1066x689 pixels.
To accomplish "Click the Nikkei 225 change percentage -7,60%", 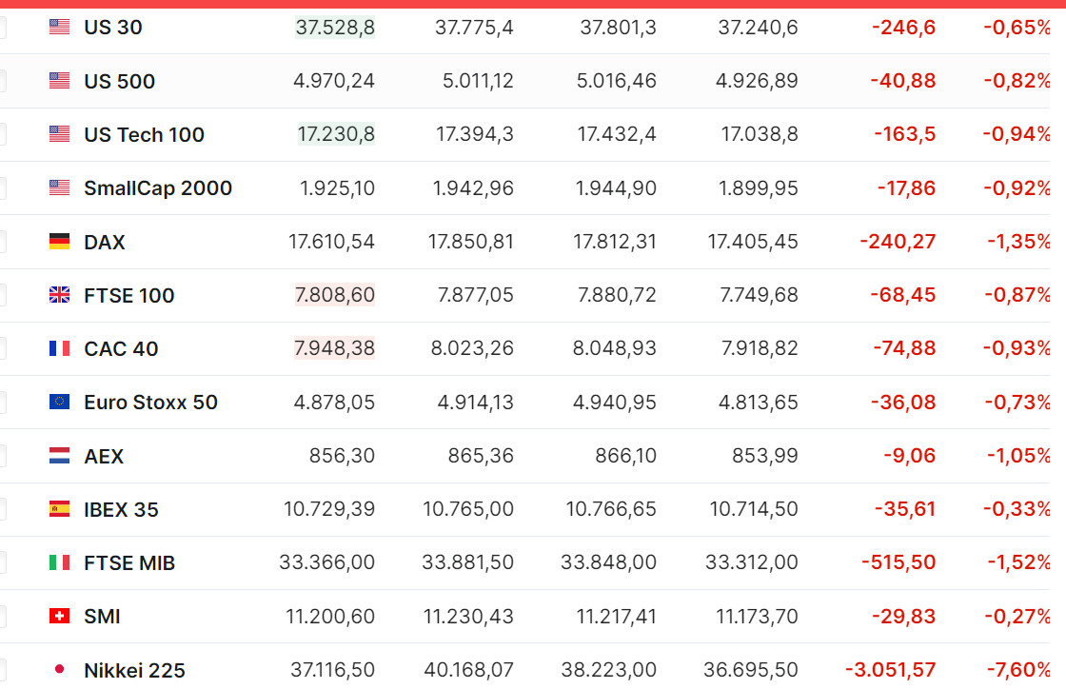I will point(1017,670).
